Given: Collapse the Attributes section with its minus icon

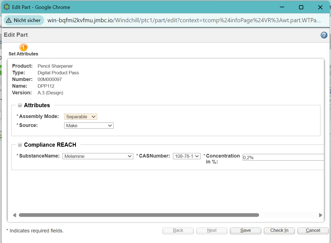Looking at the screenshot, I should pyautogui.click(x=19, y=105).
